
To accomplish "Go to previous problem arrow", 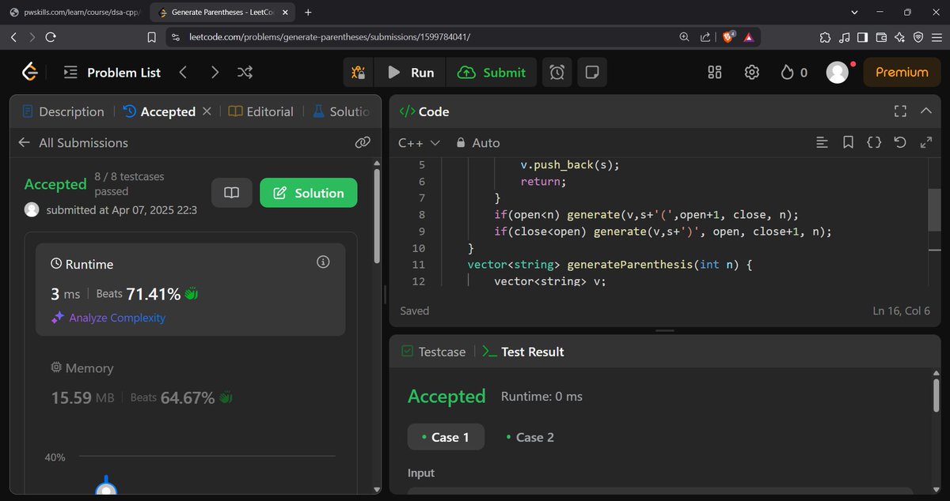I will click(x=183, y=72).
